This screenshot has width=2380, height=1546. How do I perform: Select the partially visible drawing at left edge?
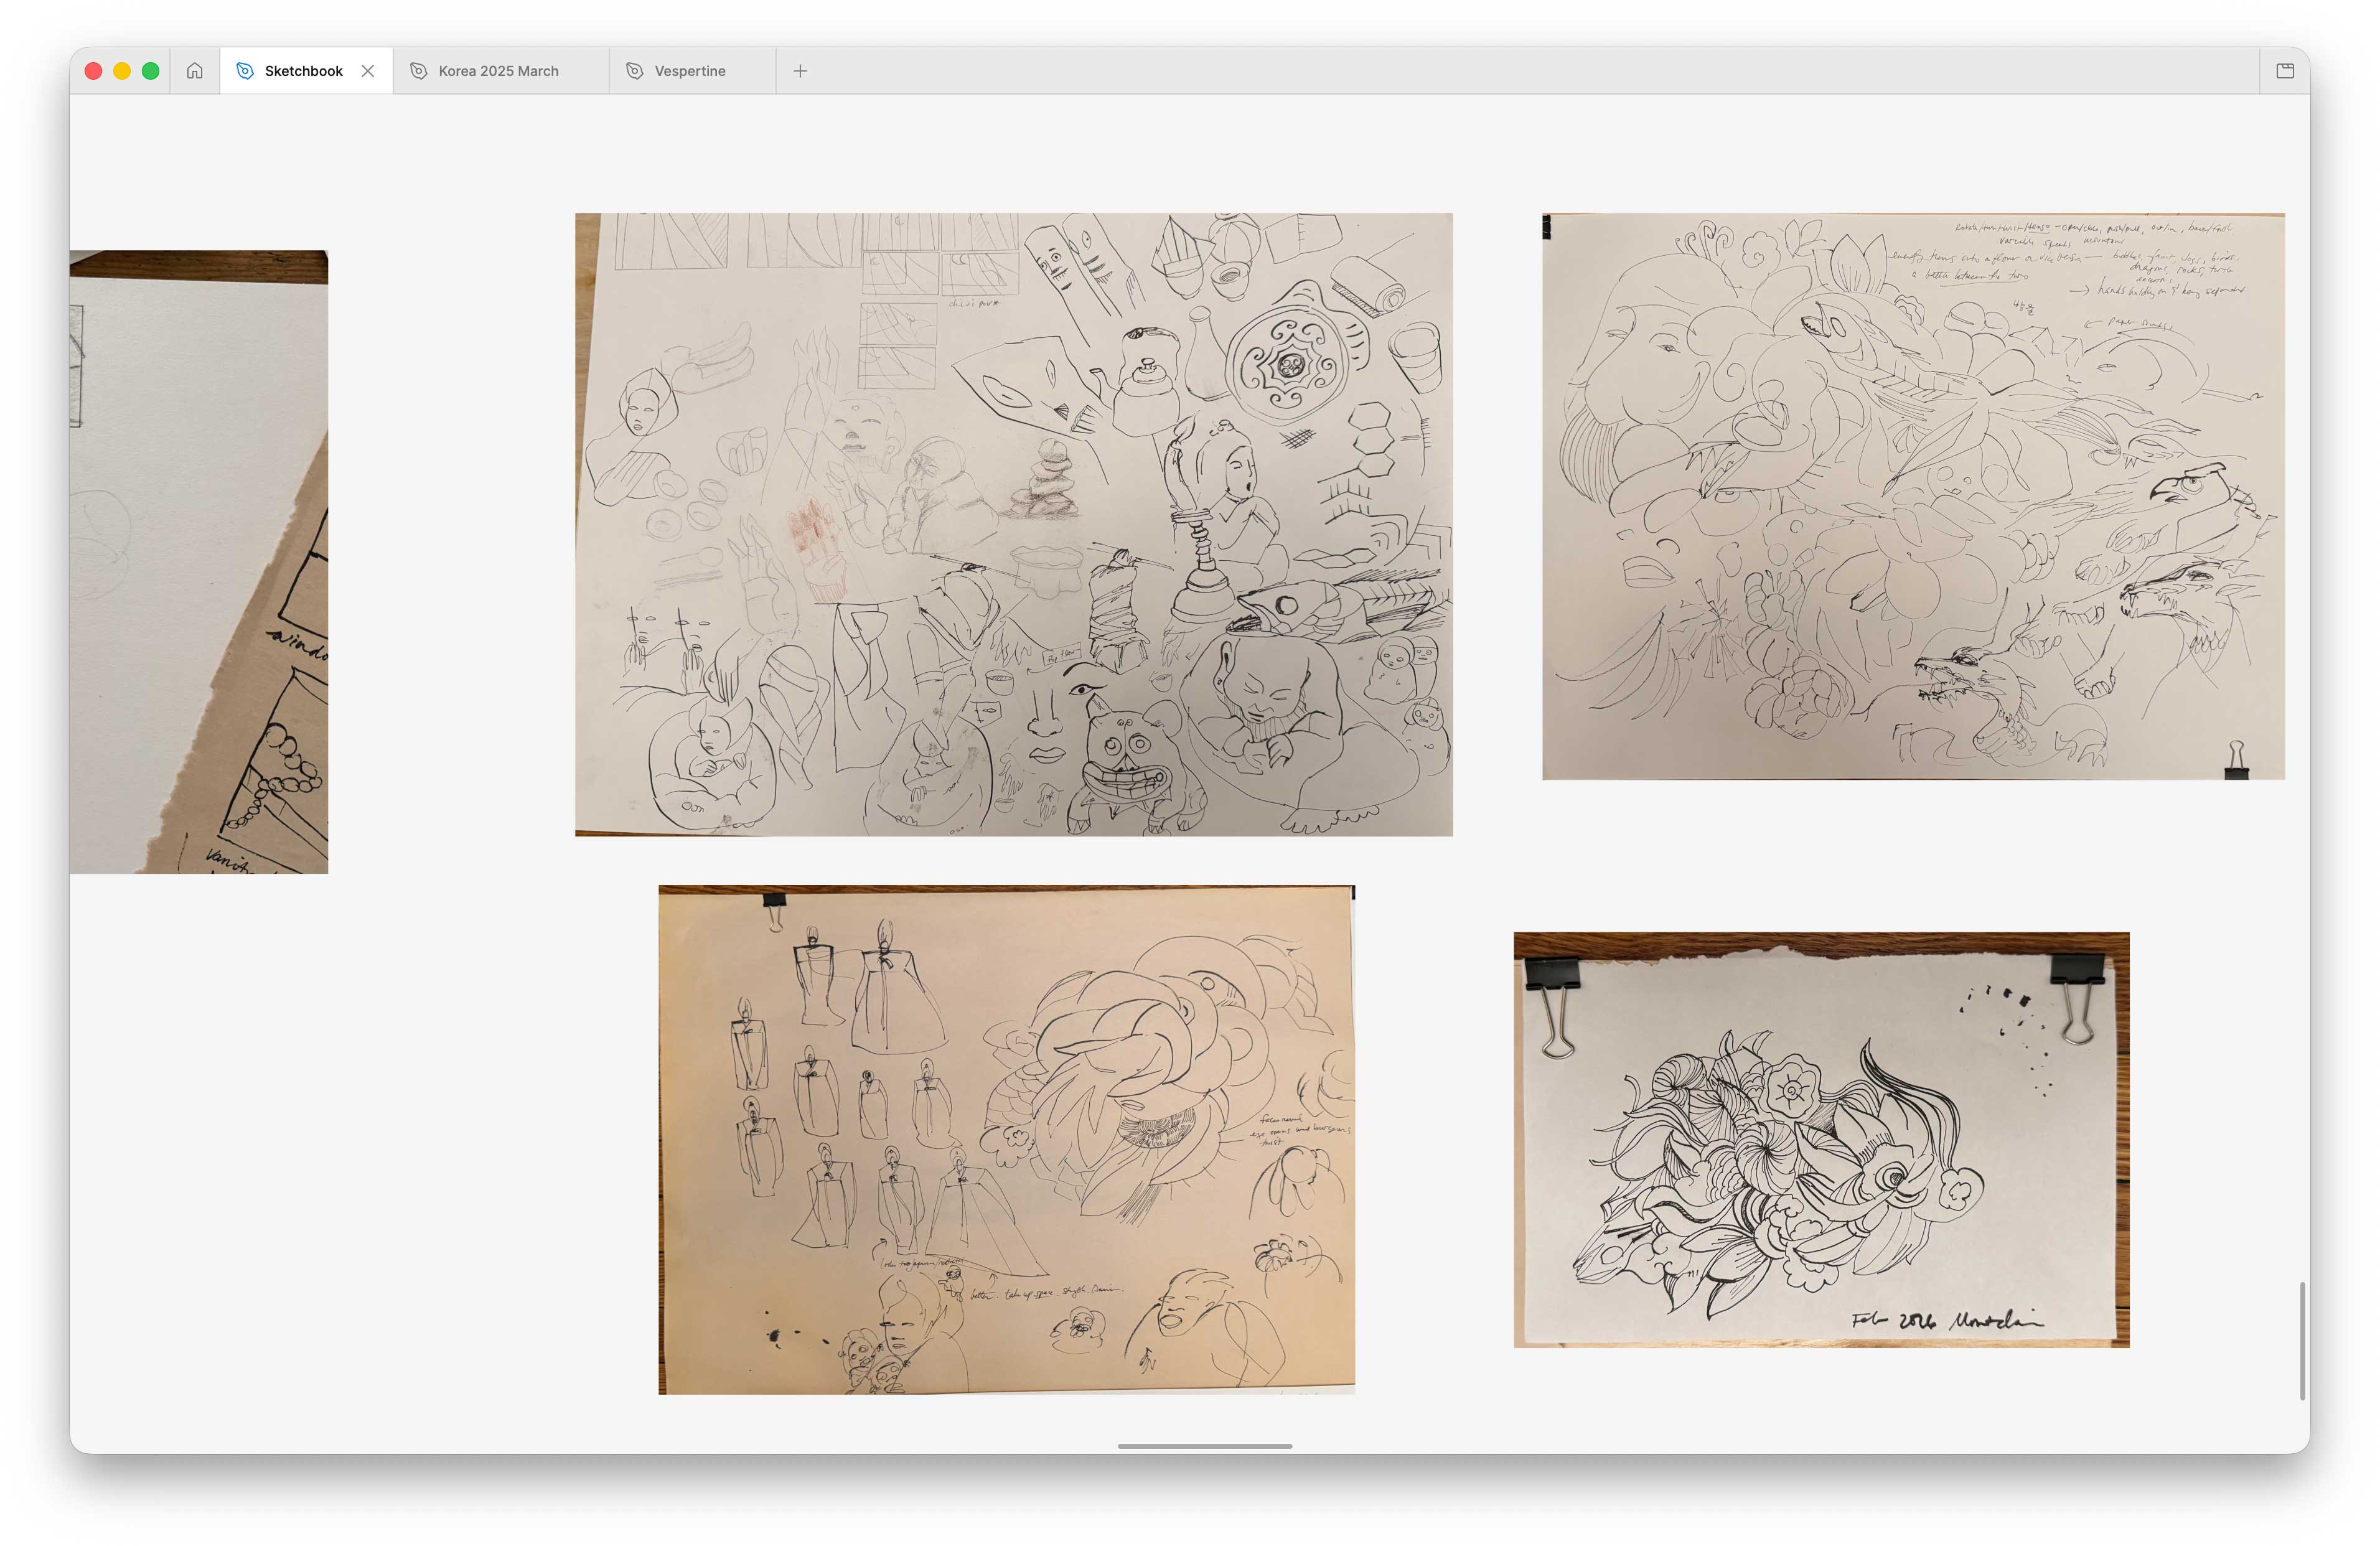pos(199,561)
